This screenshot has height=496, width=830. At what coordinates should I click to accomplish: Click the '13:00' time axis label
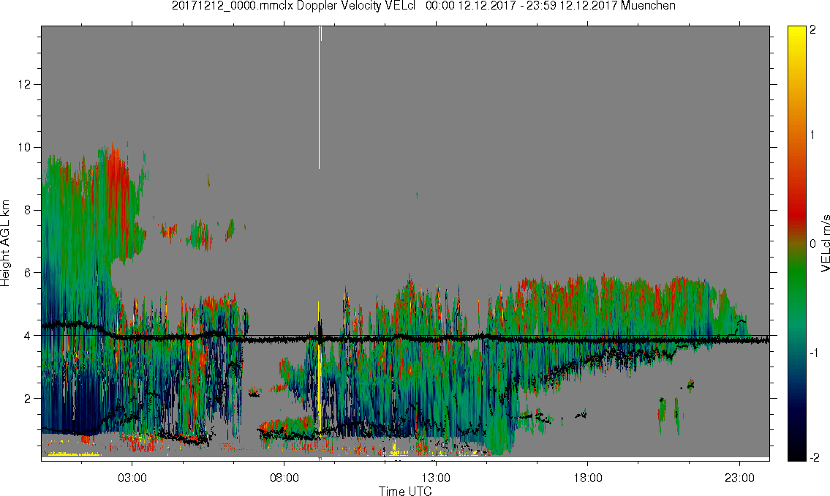436,478
